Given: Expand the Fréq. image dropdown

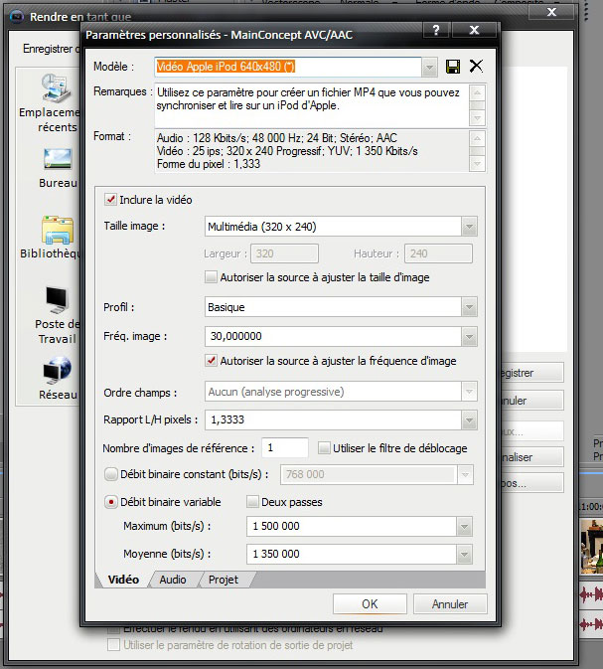Looking at the screenshot, I should point(469,337).
